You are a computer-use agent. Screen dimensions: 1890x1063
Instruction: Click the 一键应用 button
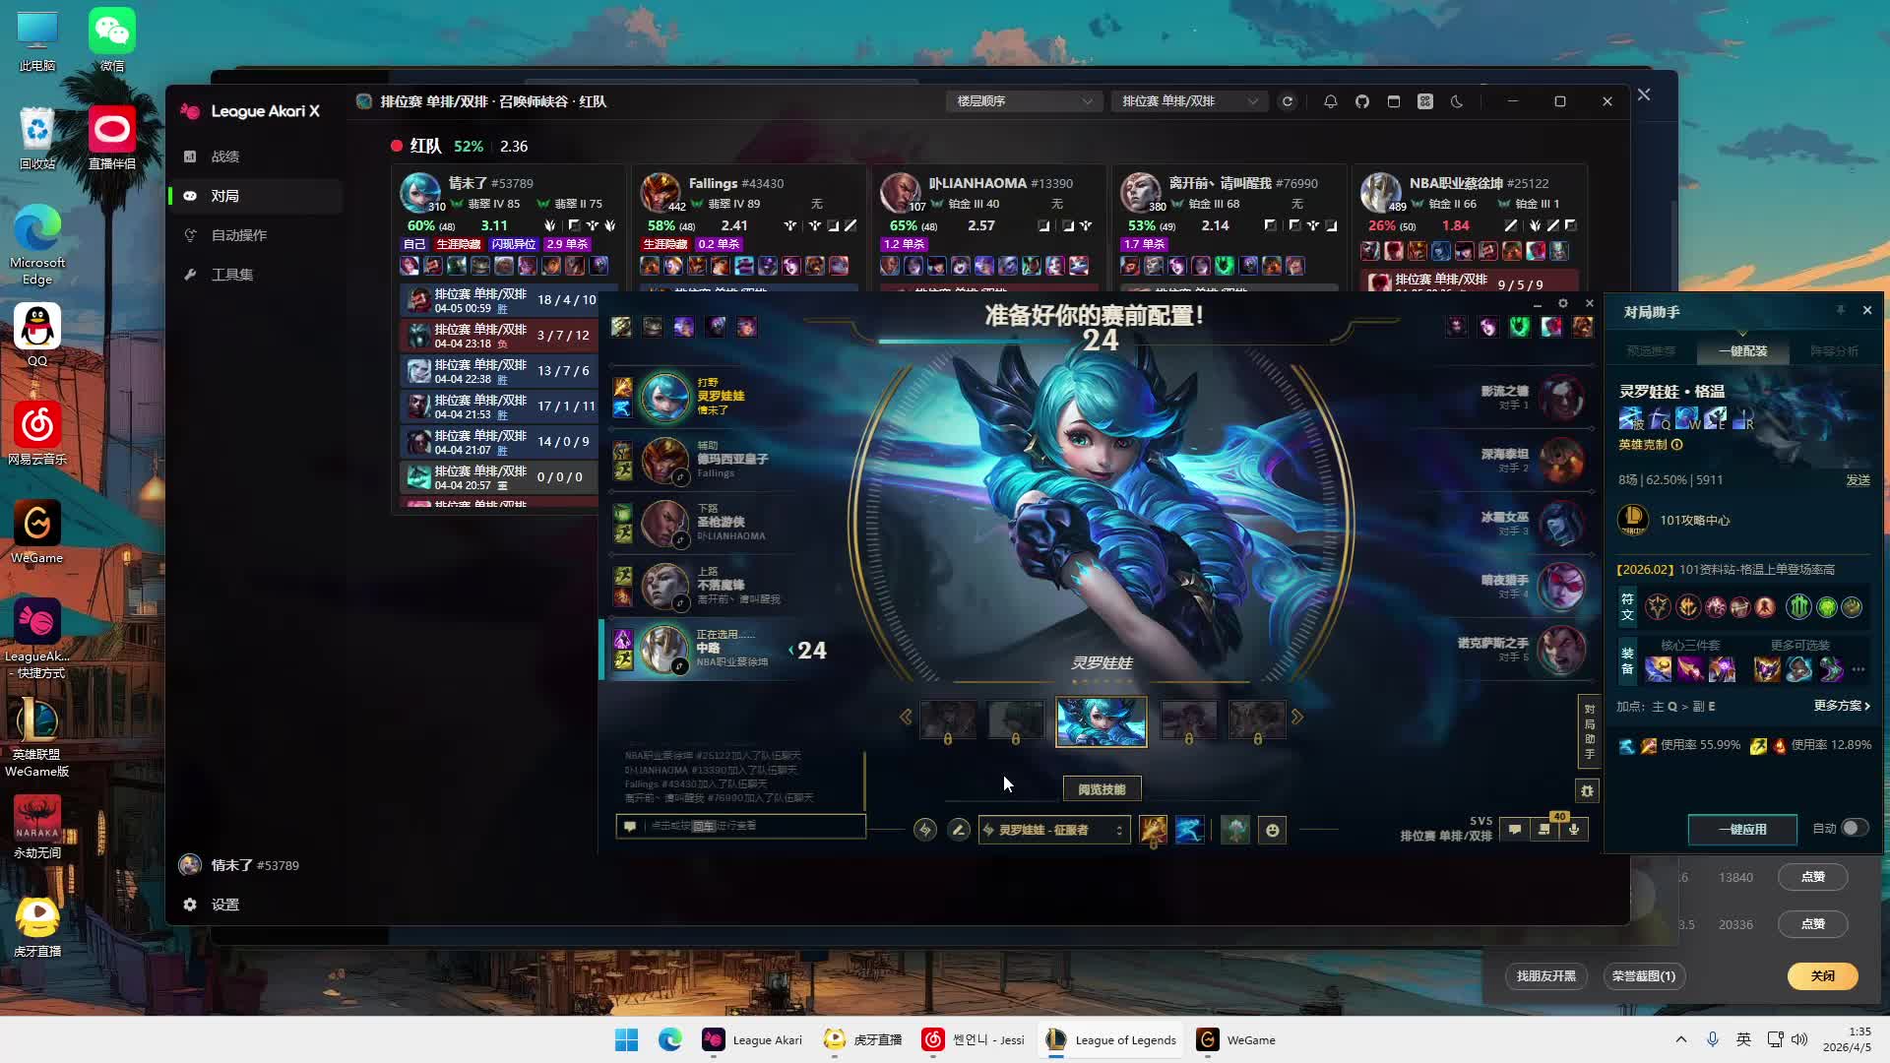[x=1741, y=829]
